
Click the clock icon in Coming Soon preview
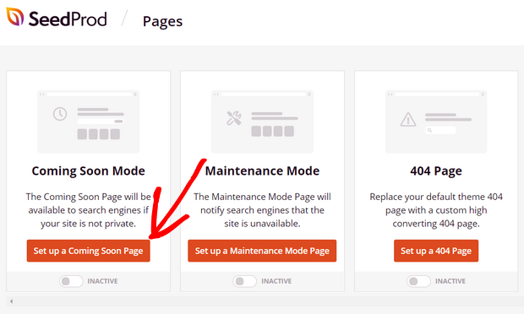pos(60,114)
